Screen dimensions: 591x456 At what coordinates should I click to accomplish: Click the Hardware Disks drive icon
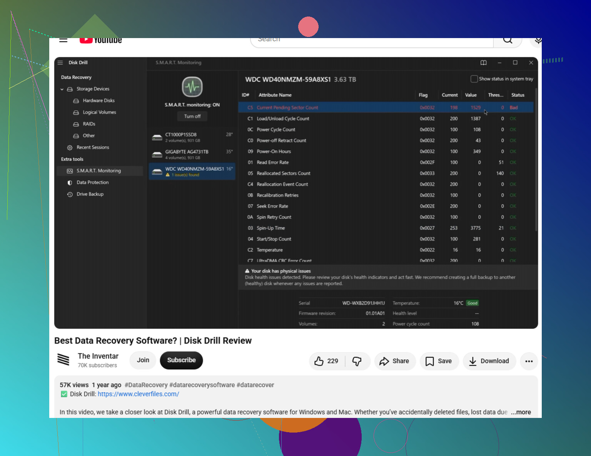click(76, 101)
